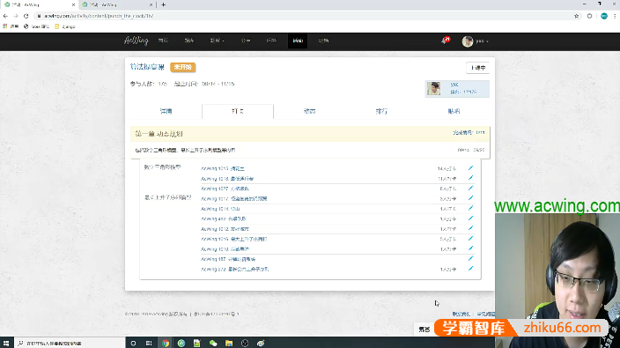
Task: Open Chrome's three-dot menu
Action: (x=615, y=16)
